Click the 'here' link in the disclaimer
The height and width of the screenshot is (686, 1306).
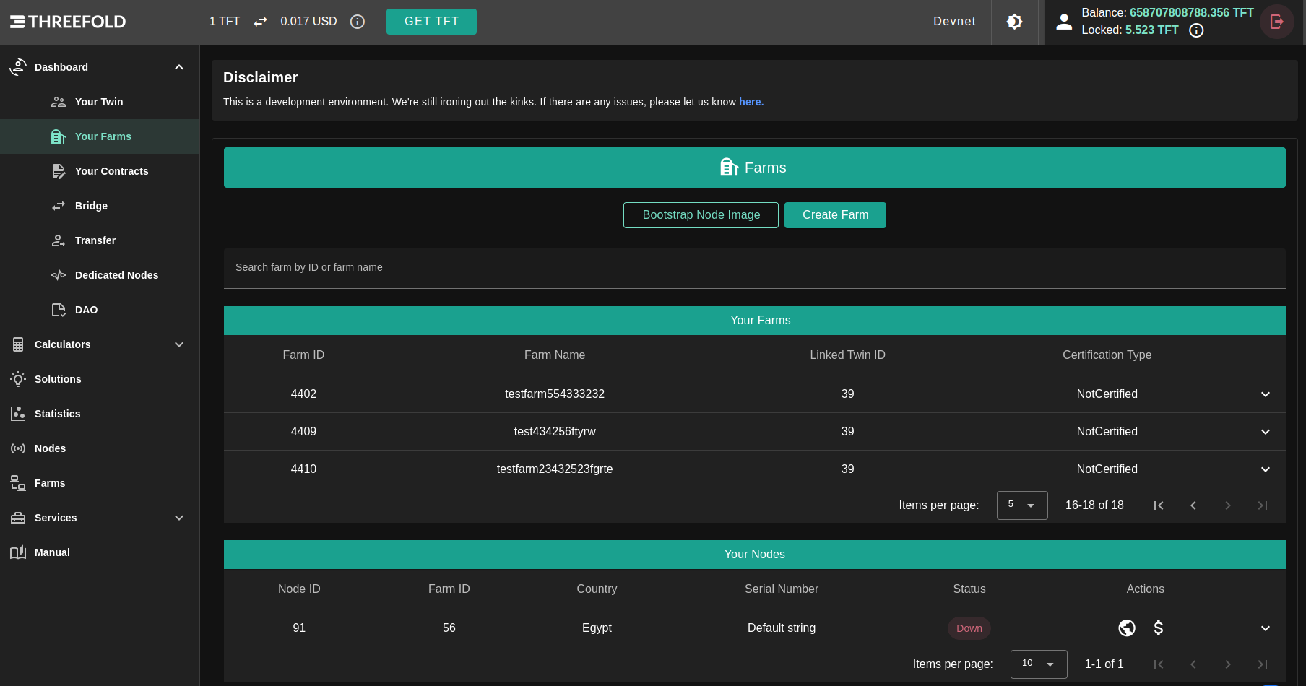coord(751,102)
